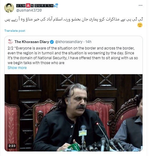Click The Khorasan Diary's small avatar icon
Viewport: 152px width, 156px height.
point(10,42)
